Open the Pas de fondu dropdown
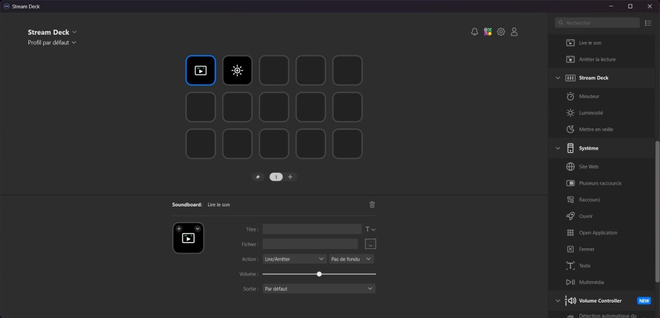 [x=351, y=259]
